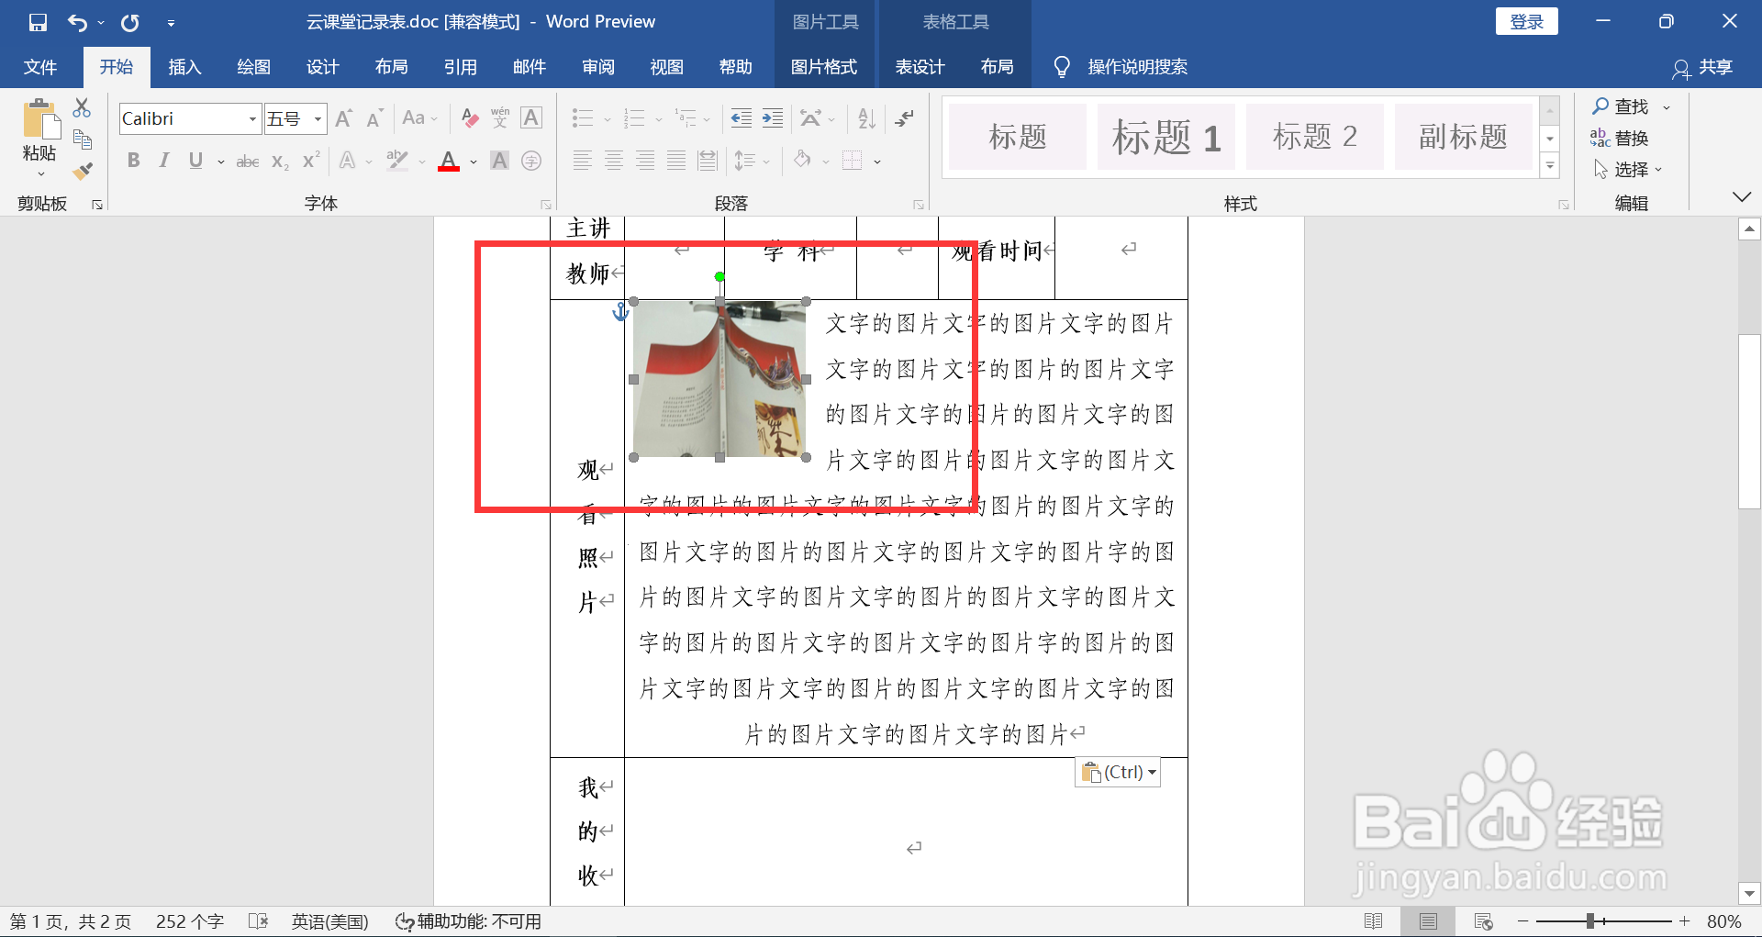Switch to the 插入 ribbon tab
This screenshot has width=1762, height=937.
point(184,66)
